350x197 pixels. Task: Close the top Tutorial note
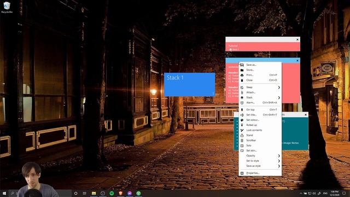(x=297, y=39)
